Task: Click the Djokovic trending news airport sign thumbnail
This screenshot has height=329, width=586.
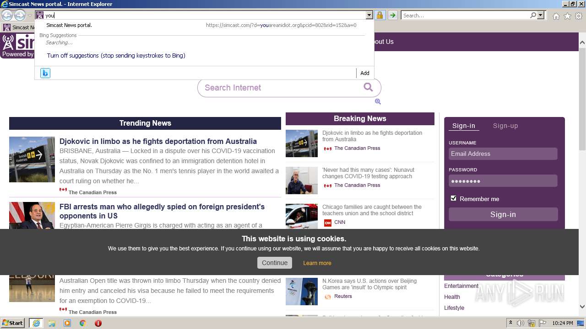Action: tap(32, 159)
